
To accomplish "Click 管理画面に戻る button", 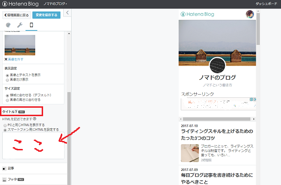I will tap(17, 15).
